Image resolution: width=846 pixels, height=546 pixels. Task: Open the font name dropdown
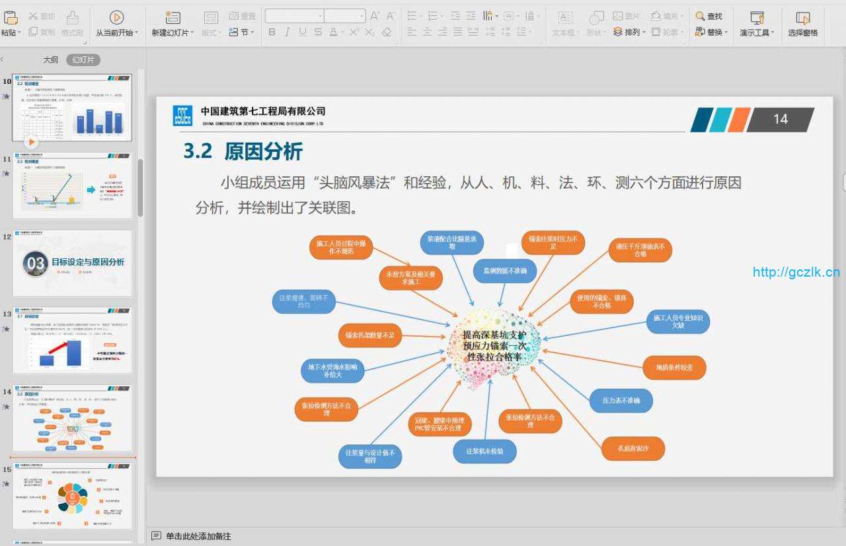[x=294, y=16]
